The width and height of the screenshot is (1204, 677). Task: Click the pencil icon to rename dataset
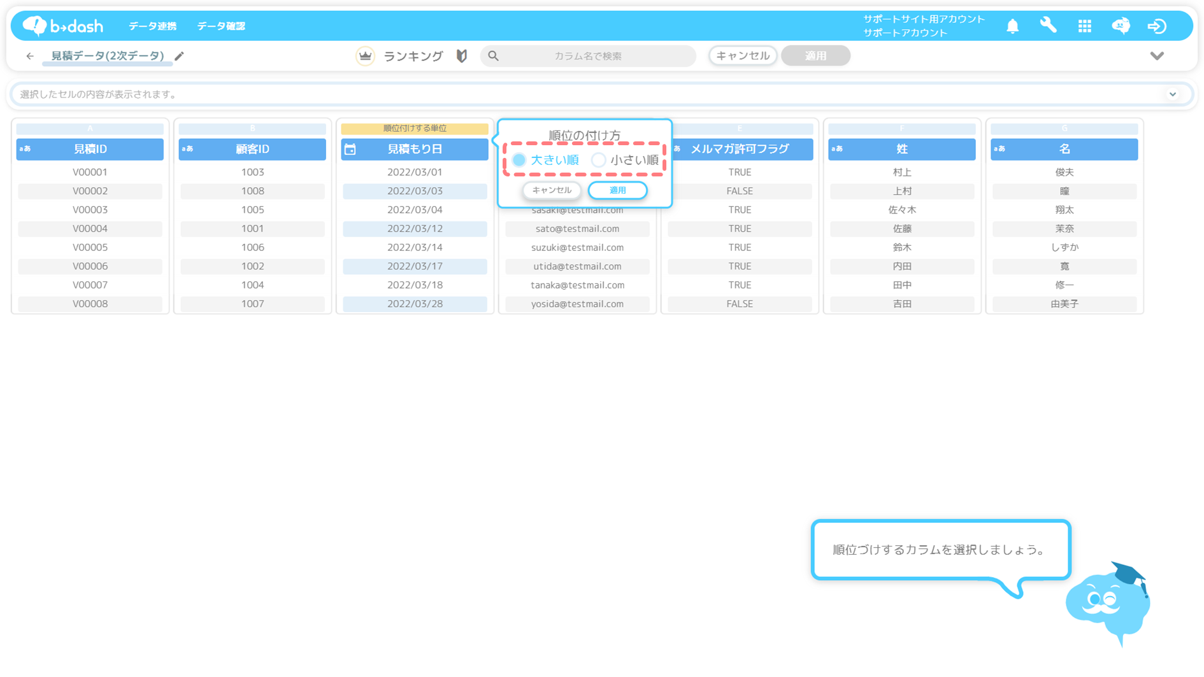click(180, 56)
